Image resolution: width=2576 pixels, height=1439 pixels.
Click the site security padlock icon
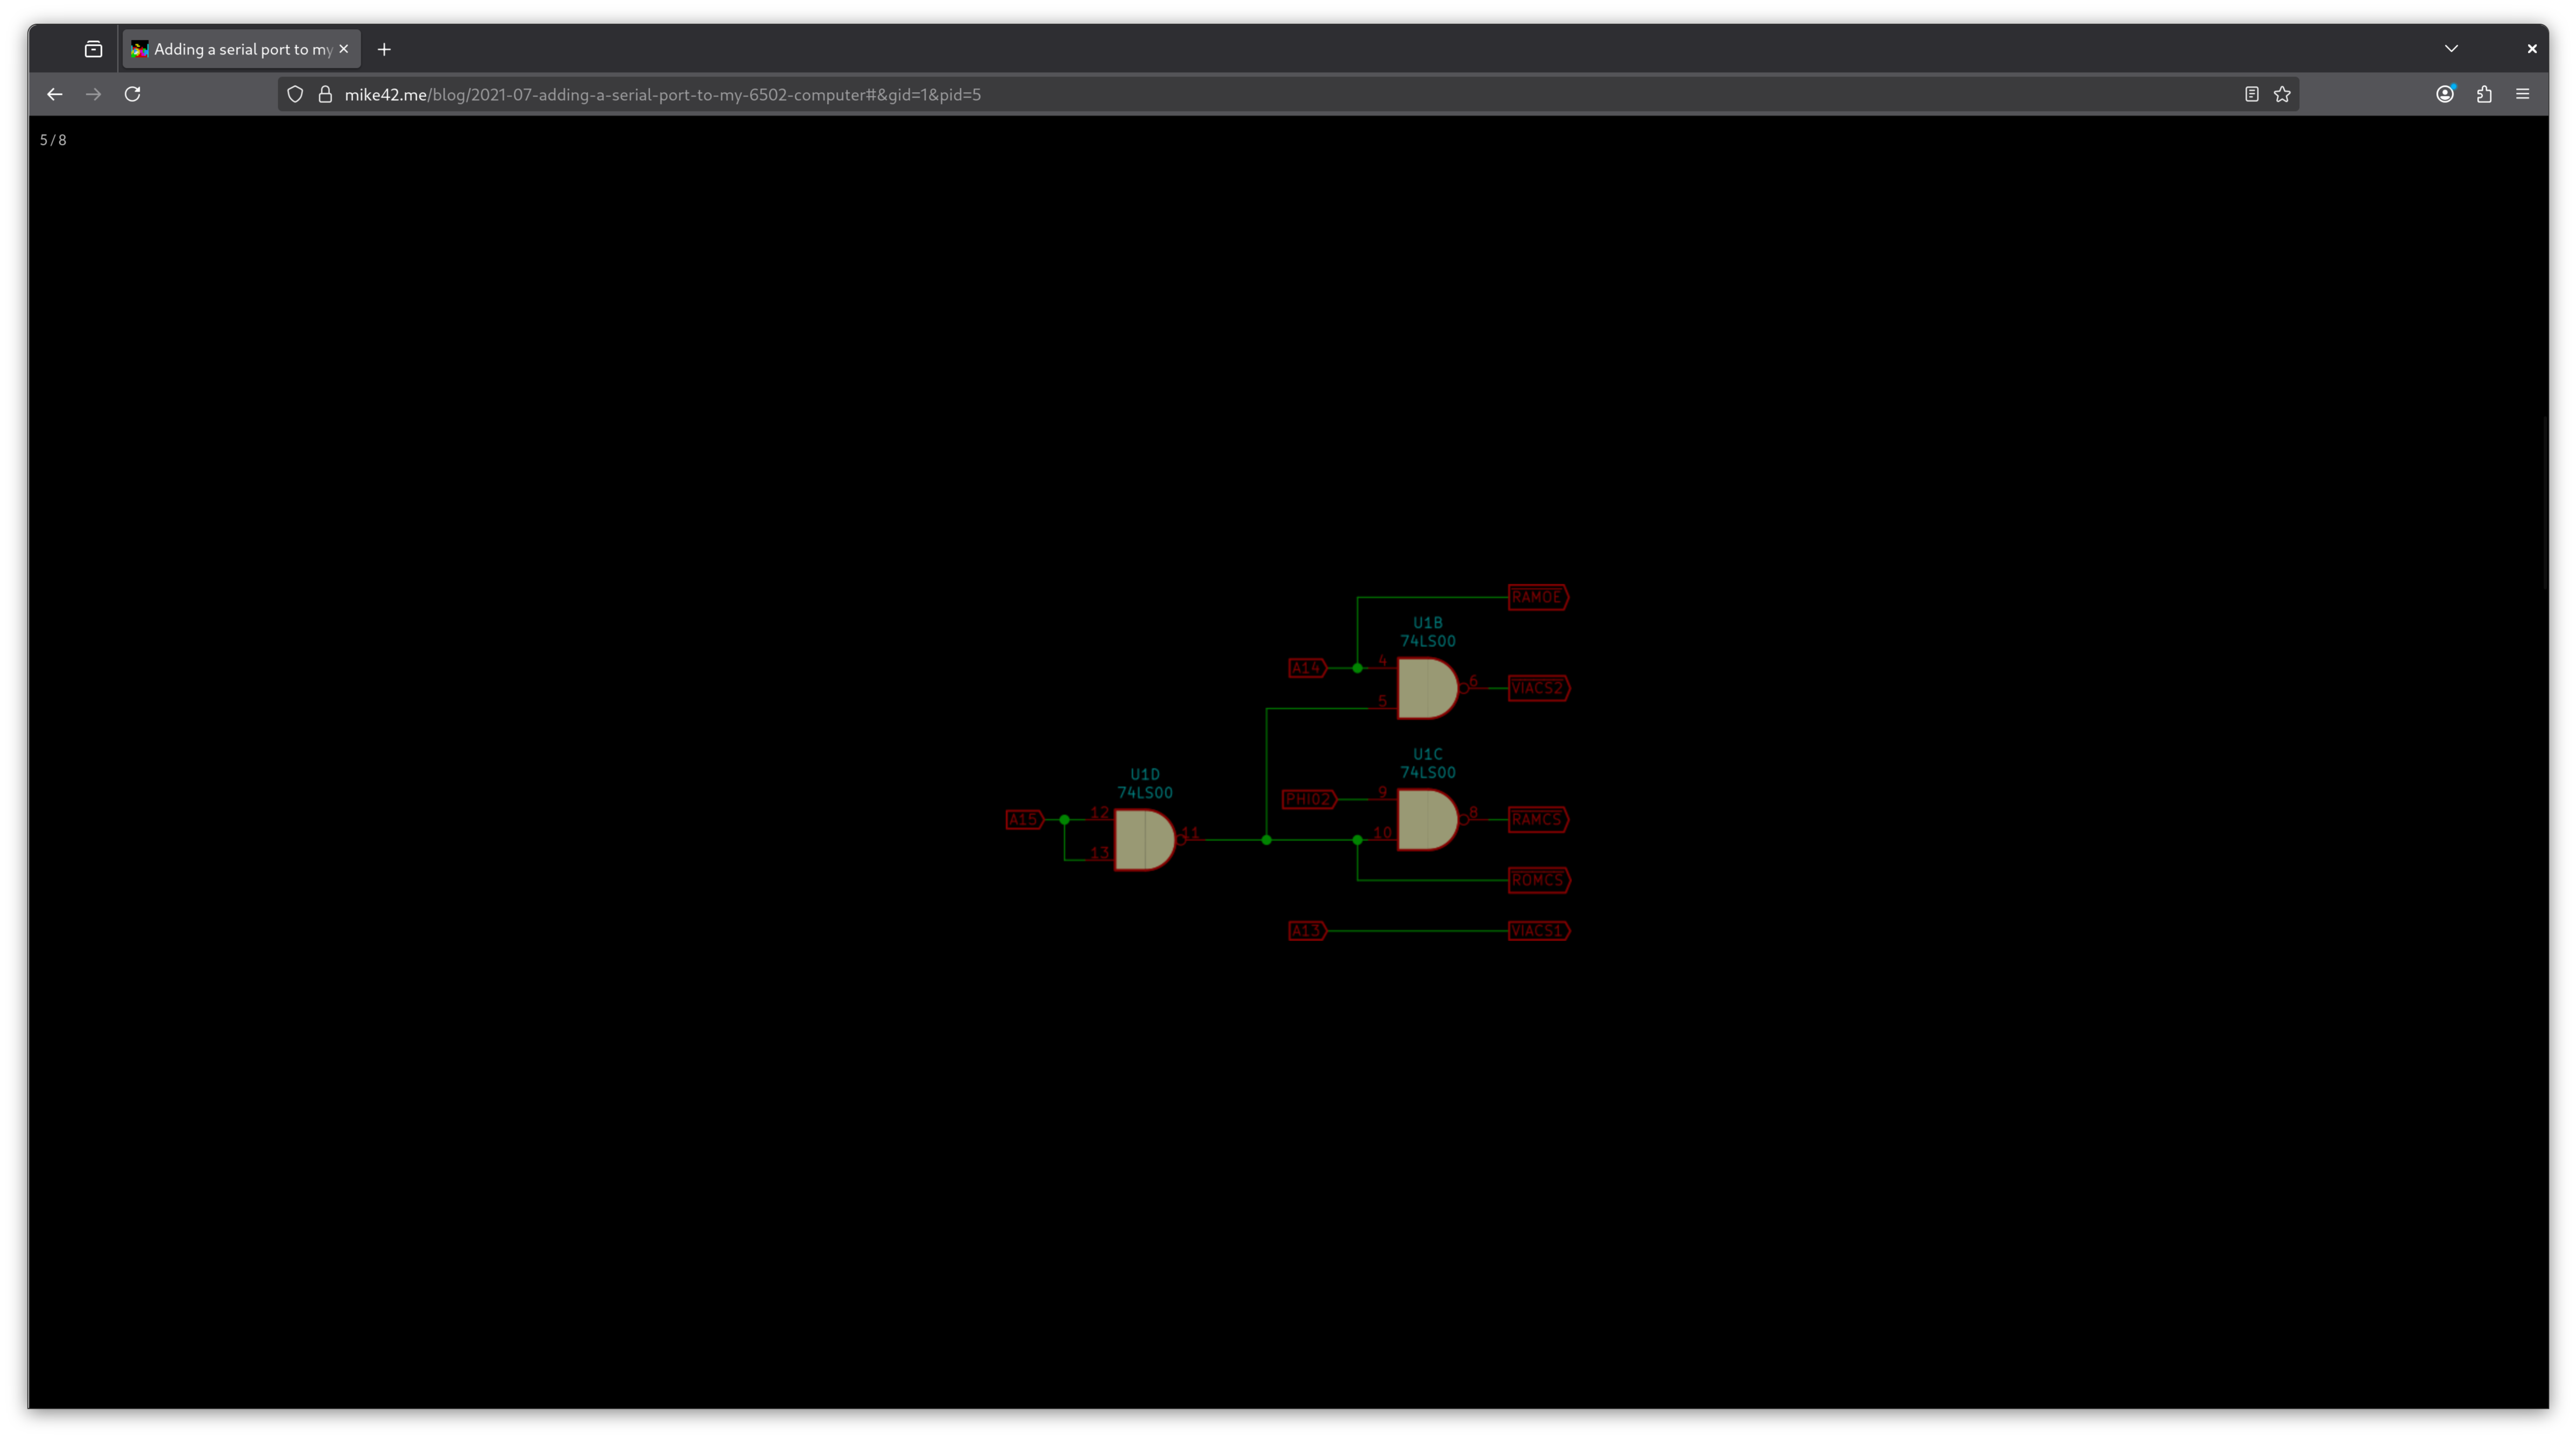click(x=325, y=94)
